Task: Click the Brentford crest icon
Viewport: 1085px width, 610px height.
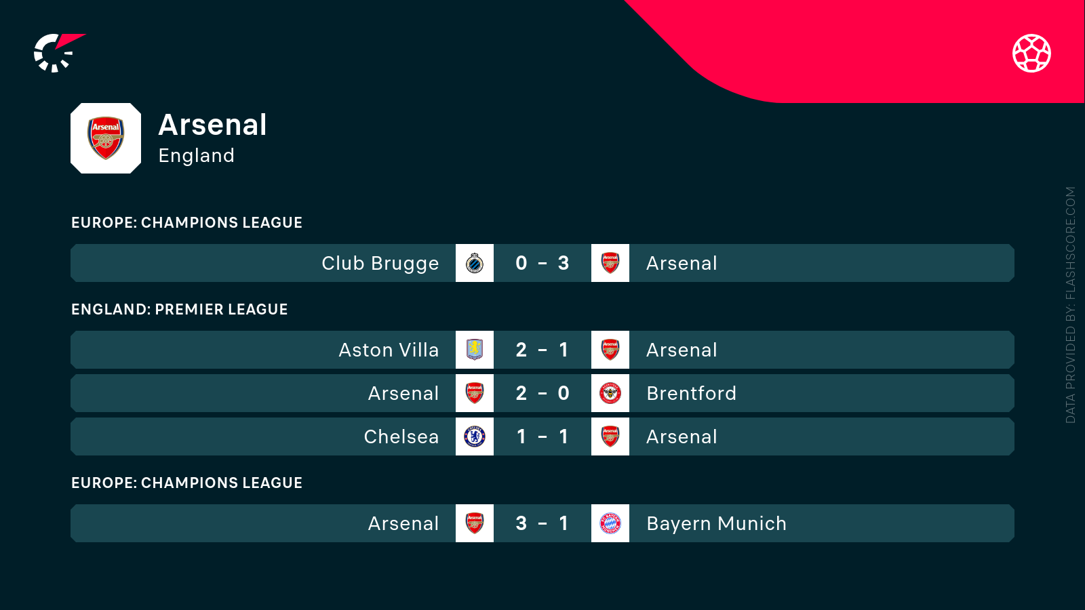Action: [x=610, y=393]
